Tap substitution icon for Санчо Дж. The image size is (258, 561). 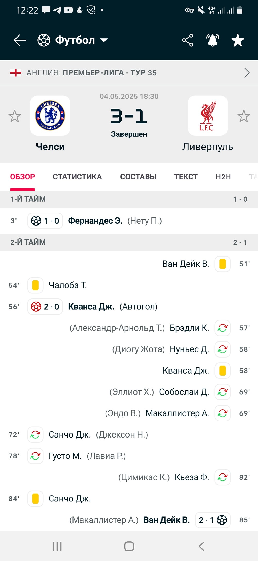(35, 435)
